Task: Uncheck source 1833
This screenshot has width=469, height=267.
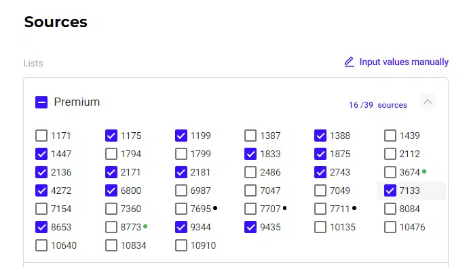Action: coord(250,154)
